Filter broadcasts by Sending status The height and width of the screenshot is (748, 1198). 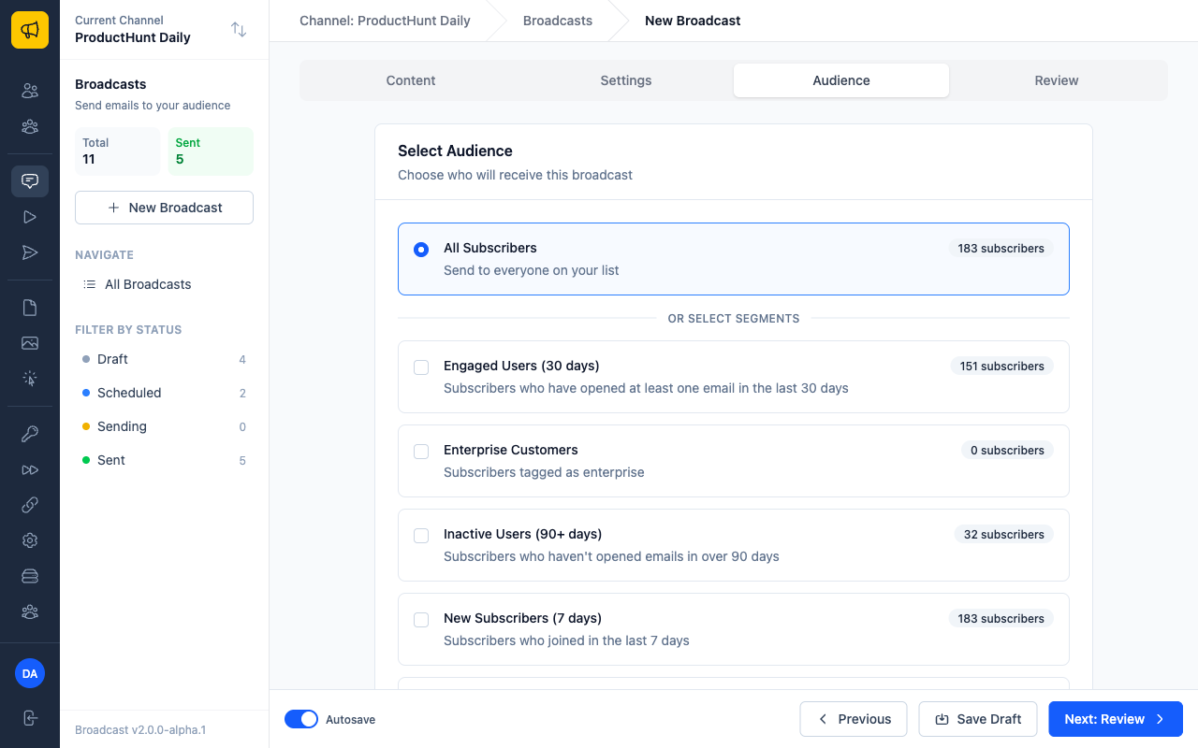[x=164, y=426]
